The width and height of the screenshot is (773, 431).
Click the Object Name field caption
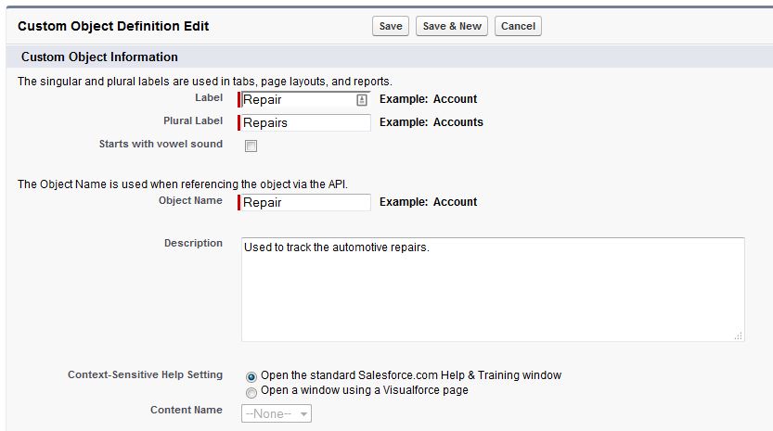click(x=190, y=200)
